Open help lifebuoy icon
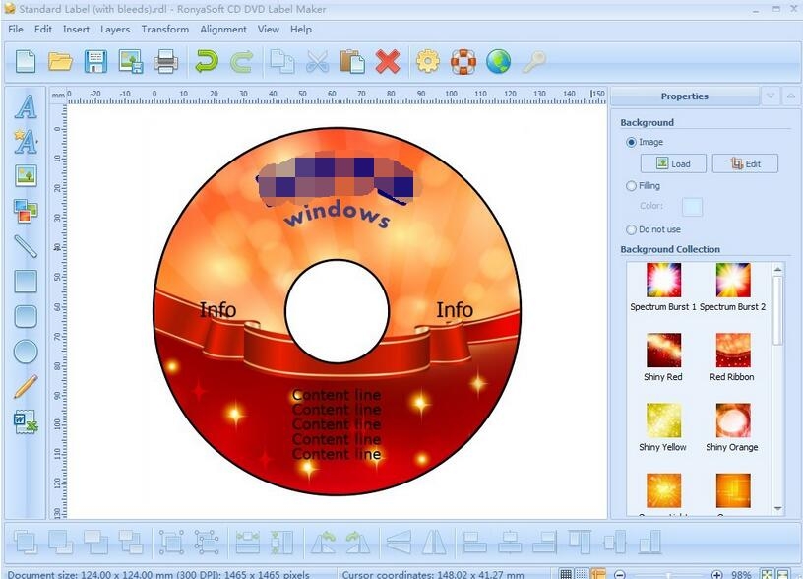This screenshot has width=803, height=579. coord(463,62)
